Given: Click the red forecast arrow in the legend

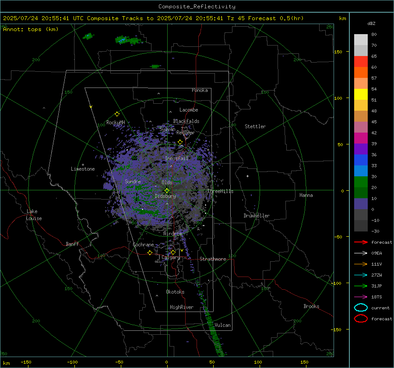Looking at the screenshot, I should click(361, 242).
